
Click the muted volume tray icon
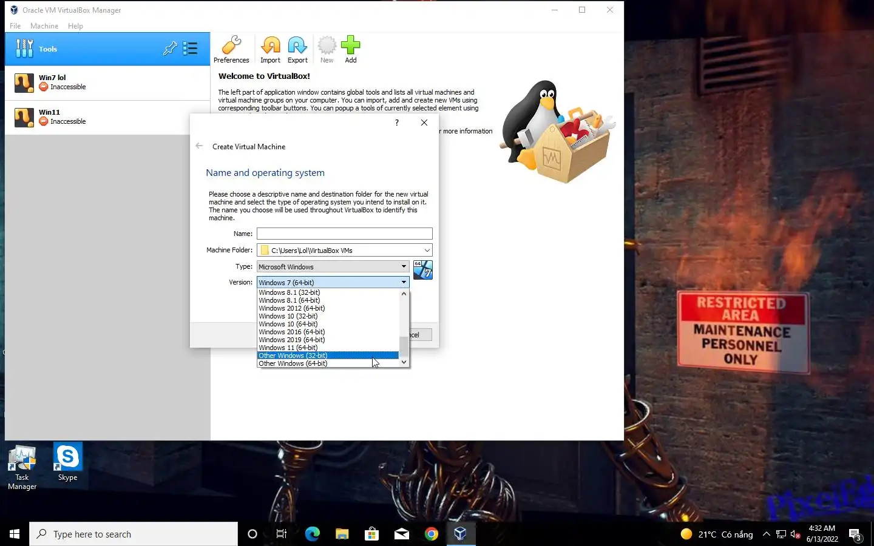pos(796,534)
